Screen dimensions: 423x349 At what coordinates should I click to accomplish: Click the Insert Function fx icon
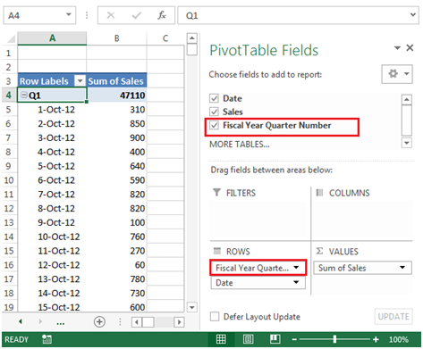pos(162,15)
